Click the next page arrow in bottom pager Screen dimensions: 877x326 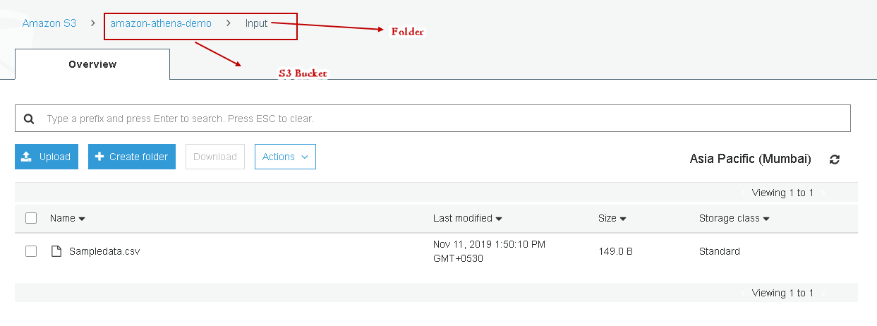[823, 293]
